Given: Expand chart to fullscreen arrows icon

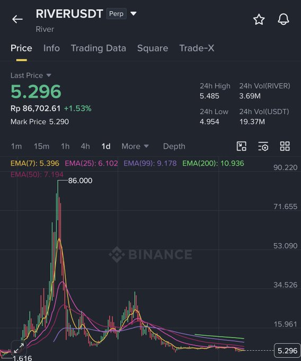Looking at the screenshot, I should 19,348.
